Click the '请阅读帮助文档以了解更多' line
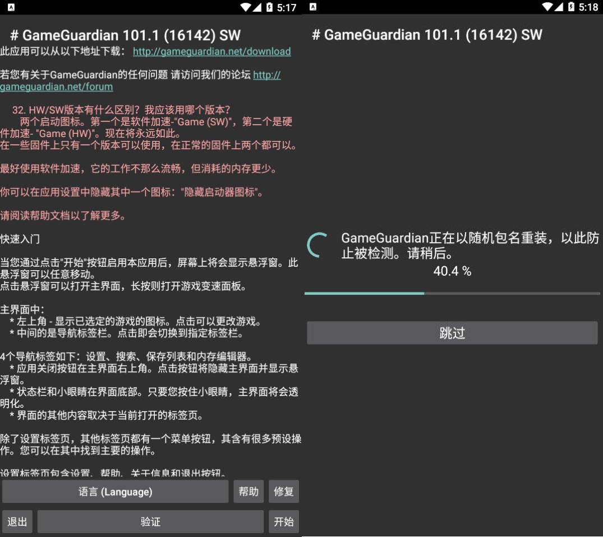603x537 pixels. pyautogui.click(x=63, y=215)
